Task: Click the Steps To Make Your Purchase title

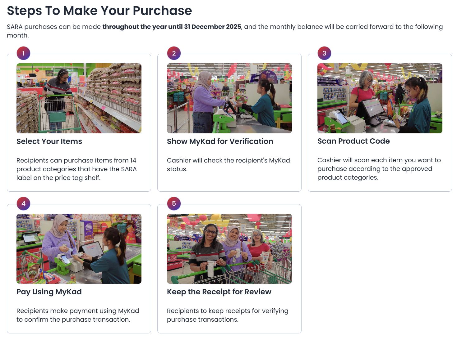Action: (x=99, y=11)
